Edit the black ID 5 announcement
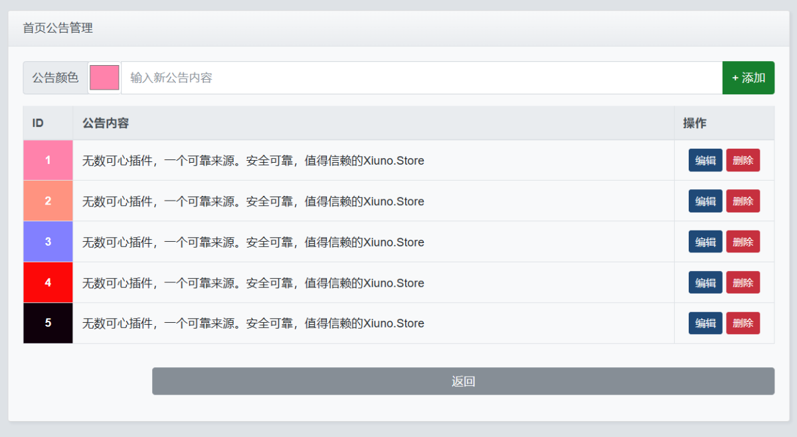 click(705, 323)
